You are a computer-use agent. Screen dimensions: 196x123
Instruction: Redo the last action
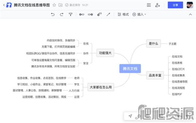pos(61,14)
